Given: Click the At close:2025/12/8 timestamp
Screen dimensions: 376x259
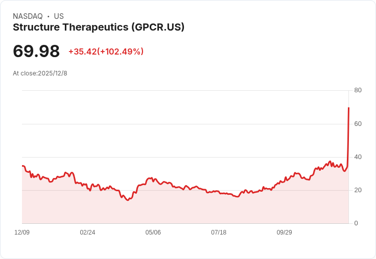Looking at the screenshot, I should point(40,73).
